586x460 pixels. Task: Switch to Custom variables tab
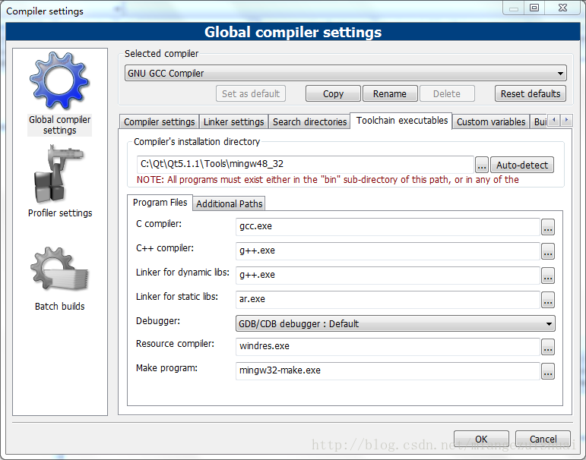coord(491,122)
